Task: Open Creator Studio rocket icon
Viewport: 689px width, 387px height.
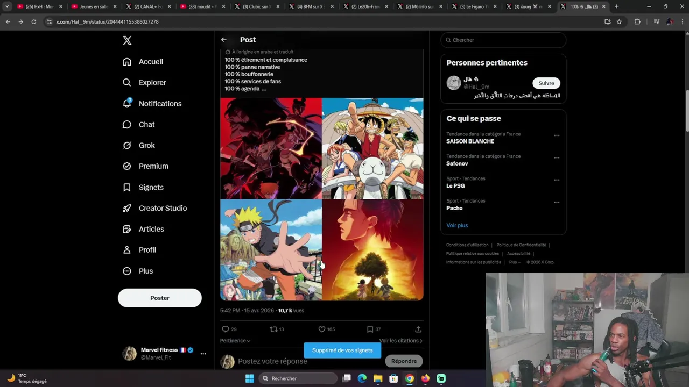Action: pos(127,209)
